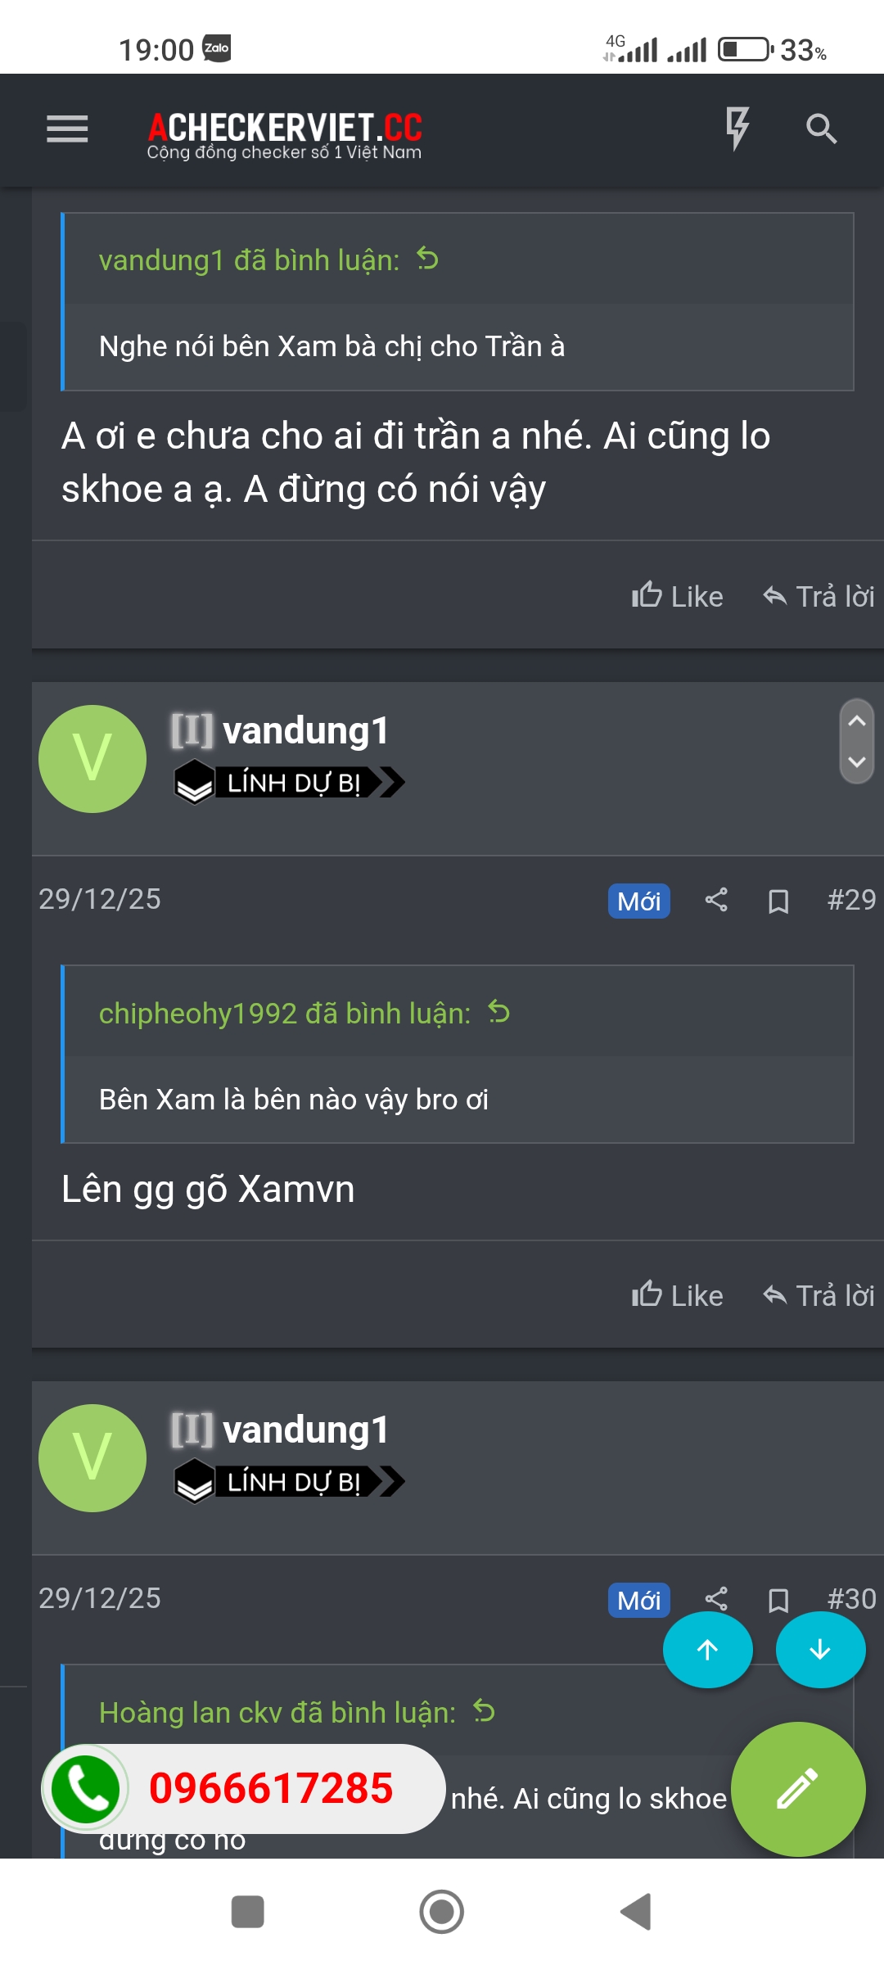Expand the quote from chipheohy1992
This screenshot has height=1965, width=884.
[498, 1013]
